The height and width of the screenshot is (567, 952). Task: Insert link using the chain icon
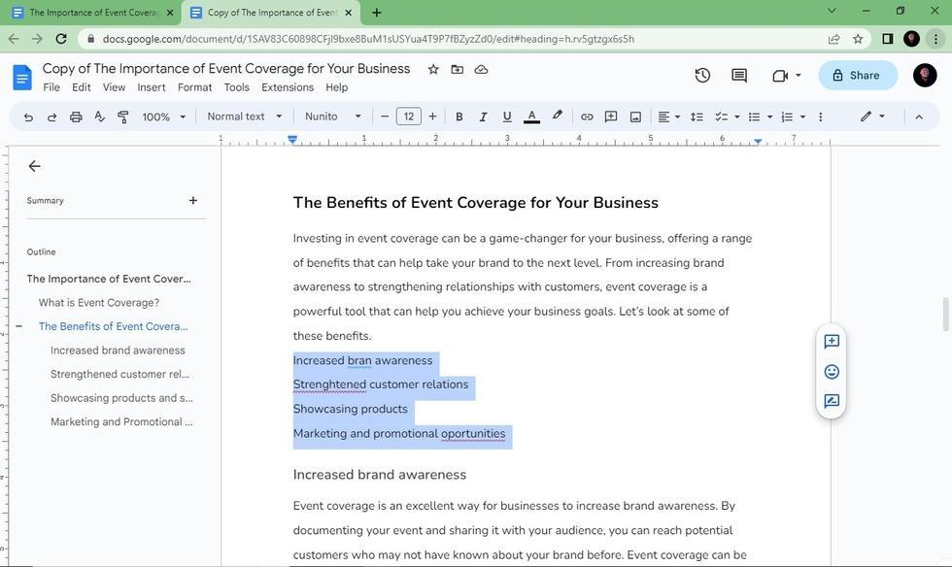coord(587,117)
